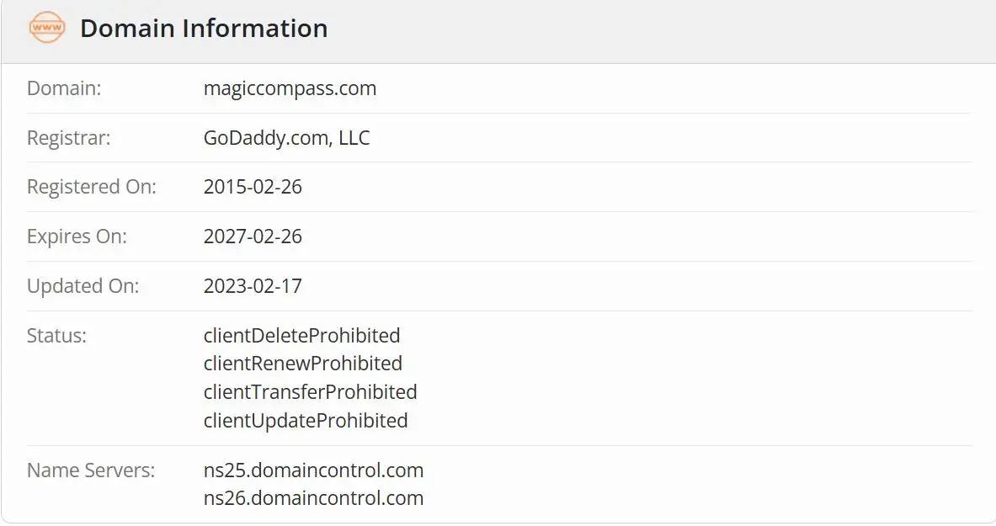Screen dimensions: 996x526
Task: Click the clientUpdateProhibited status
Action: 306,421
